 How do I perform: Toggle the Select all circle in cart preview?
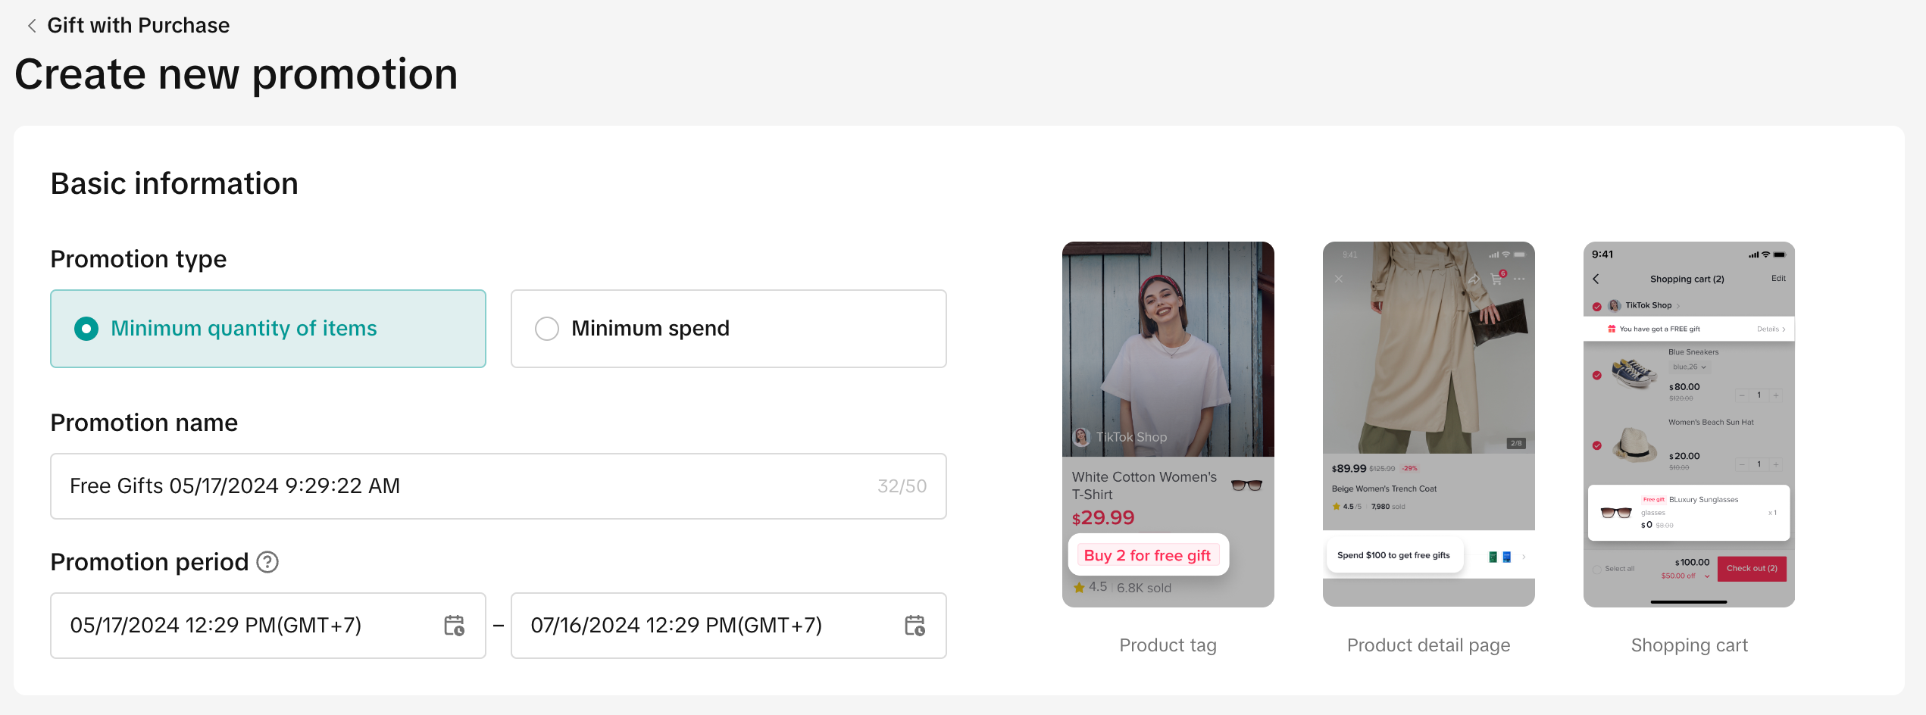coord(1597,569)
